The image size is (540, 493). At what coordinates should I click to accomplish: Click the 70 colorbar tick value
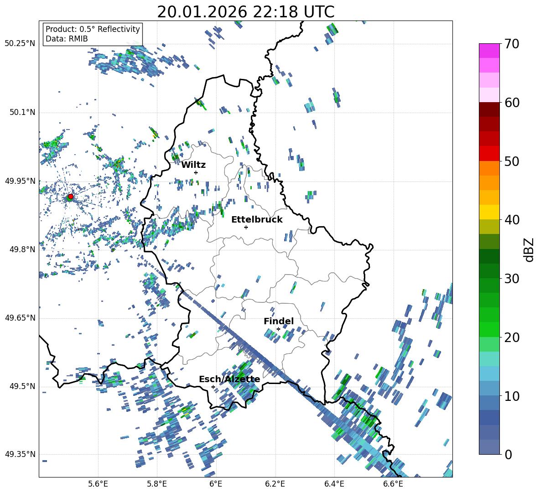(512, 44)
